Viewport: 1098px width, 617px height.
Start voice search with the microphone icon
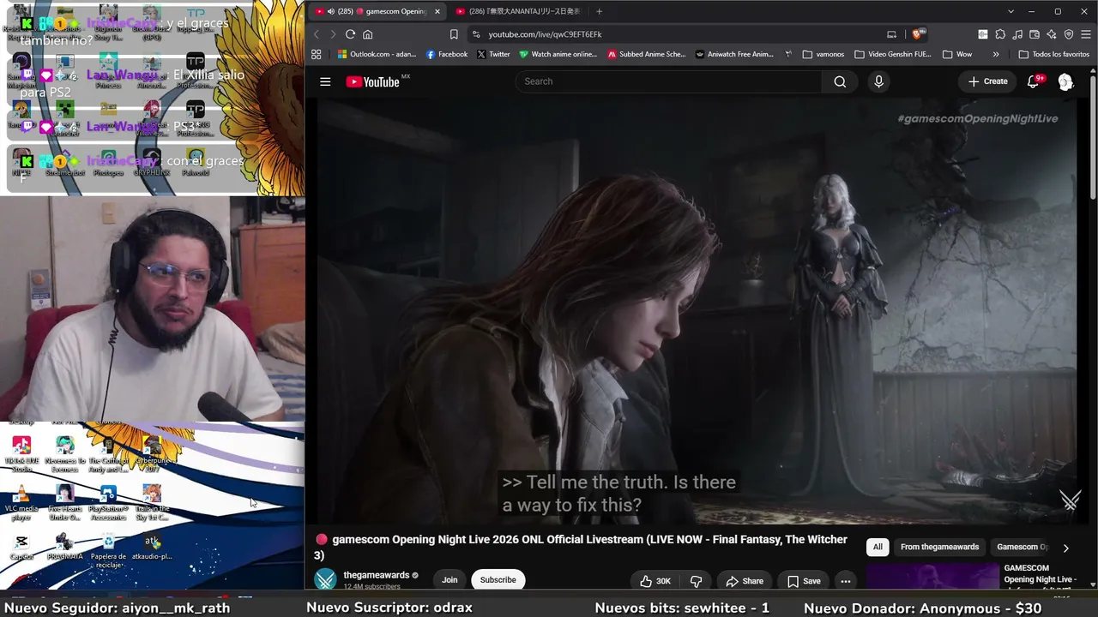(x=878, y=81)
